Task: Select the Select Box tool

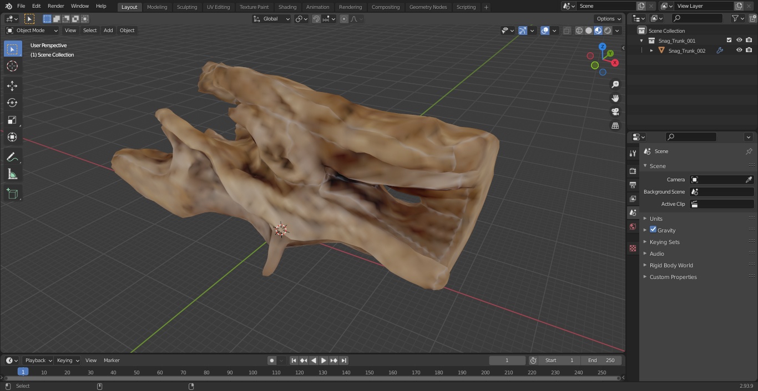Action: click(x=12, y=49)
